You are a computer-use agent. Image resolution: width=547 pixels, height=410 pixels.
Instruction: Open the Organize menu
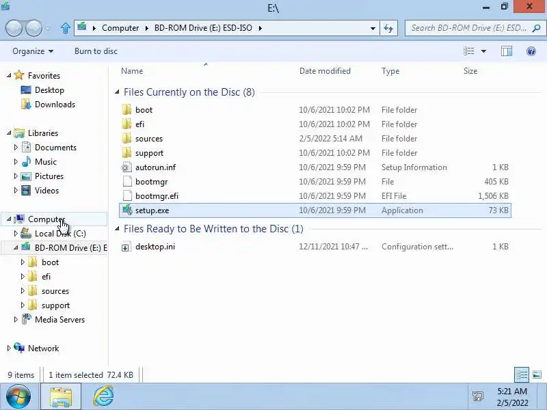coord(33,51)
